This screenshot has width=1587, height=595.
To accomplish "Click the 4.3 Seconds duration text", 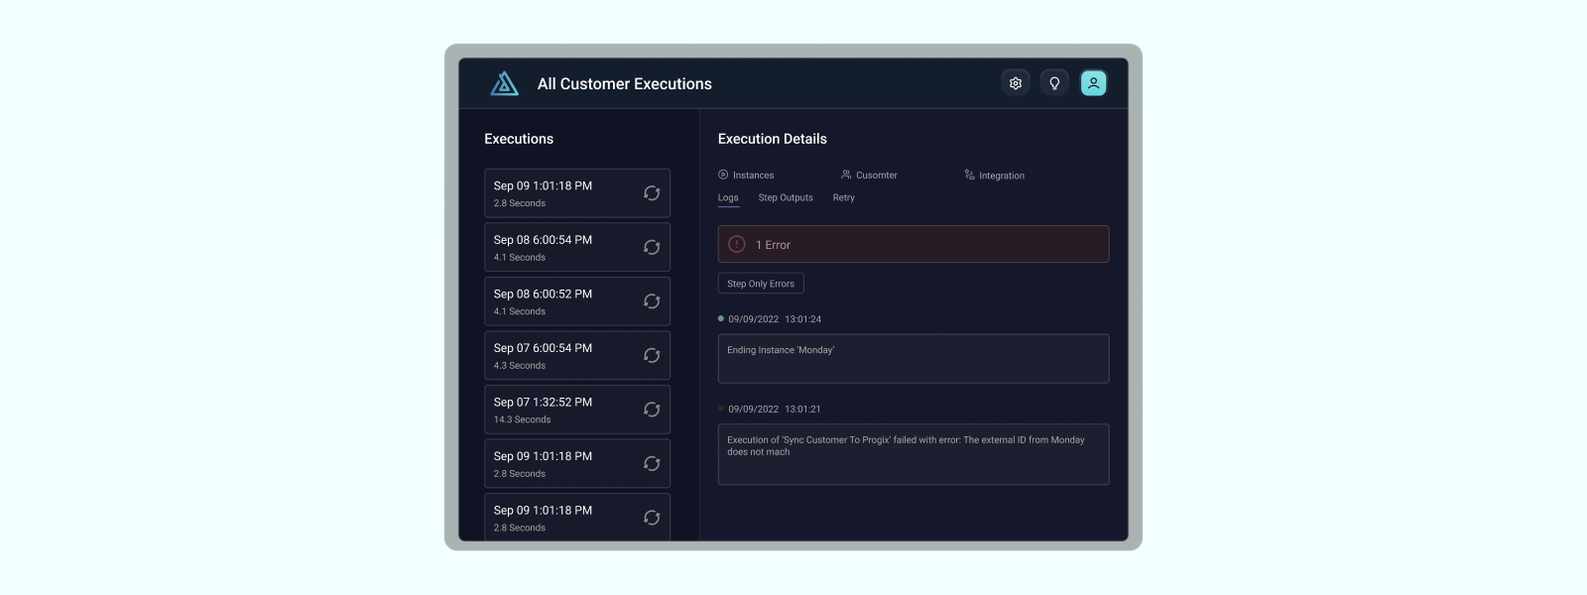I will (x=520, y=366).
